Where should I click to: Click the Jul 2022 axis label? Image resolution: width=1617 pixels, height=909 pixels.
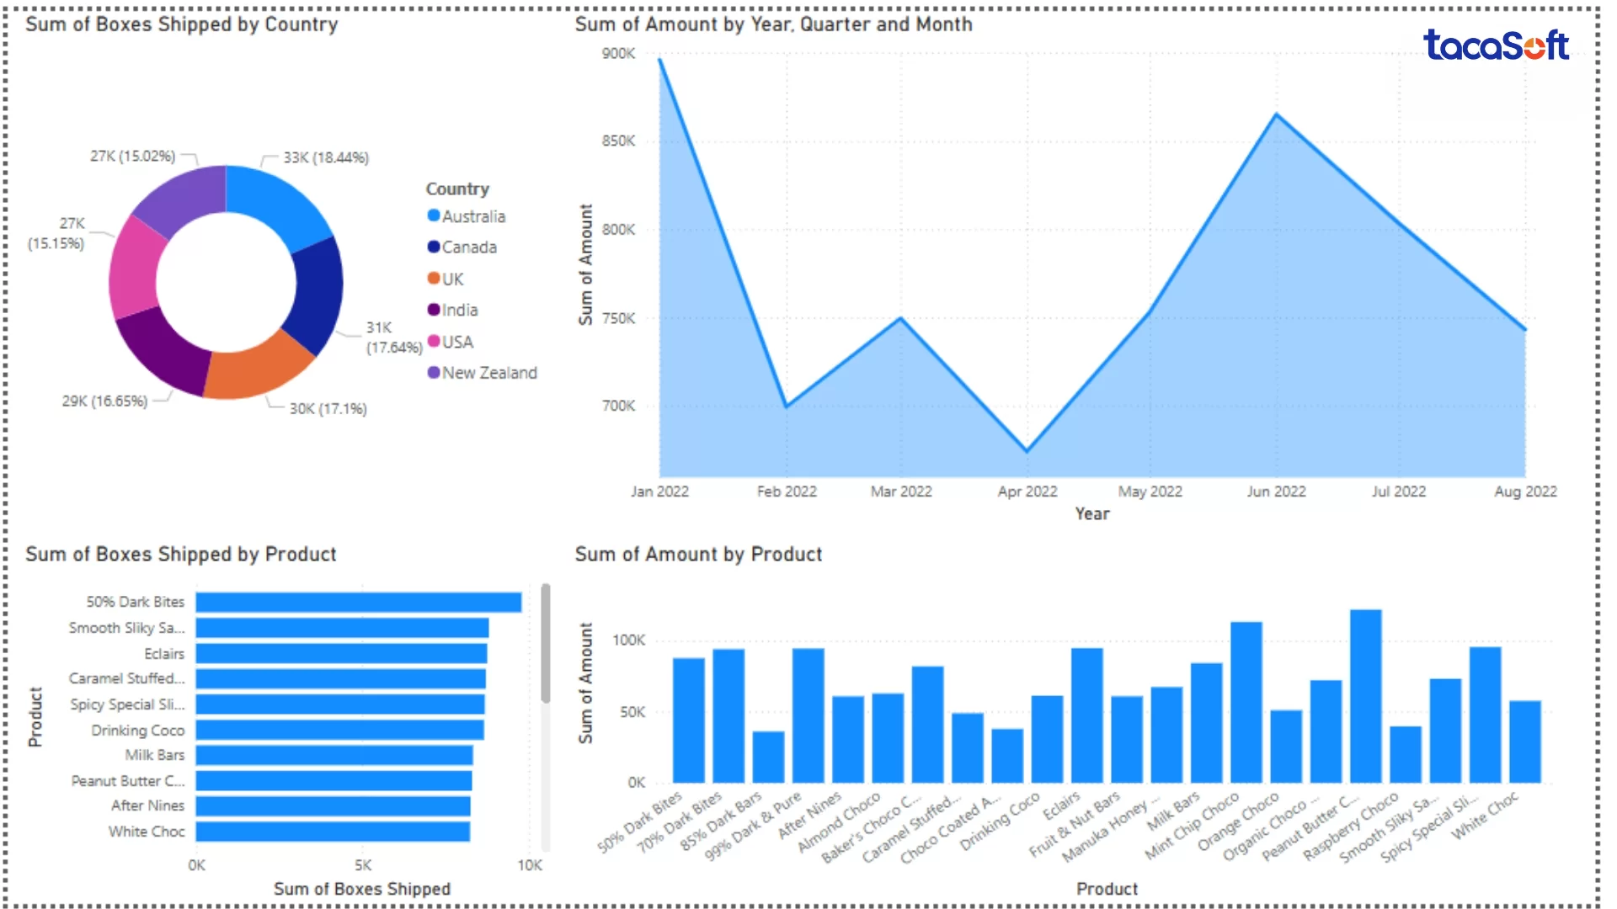(1399, 492)
